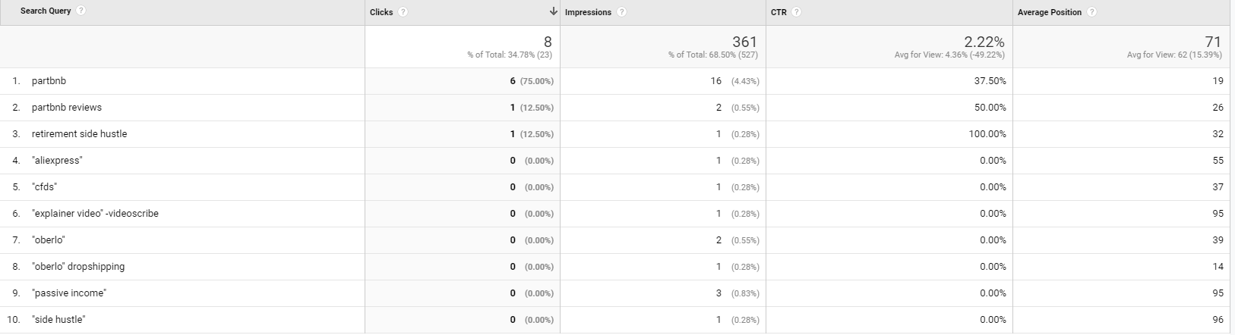Sort by Search Query column header
The image size is (1235, 335).
[46, 11]
